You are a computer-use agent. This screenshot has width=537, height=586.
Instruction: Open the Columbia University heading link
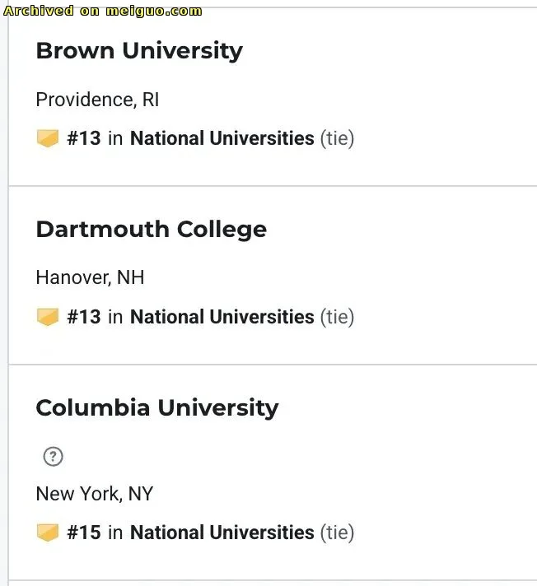pyautogui.click(x=157, y=408)
